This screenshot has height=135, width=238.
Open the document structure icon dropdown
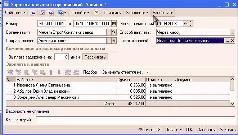pos(62,13)
